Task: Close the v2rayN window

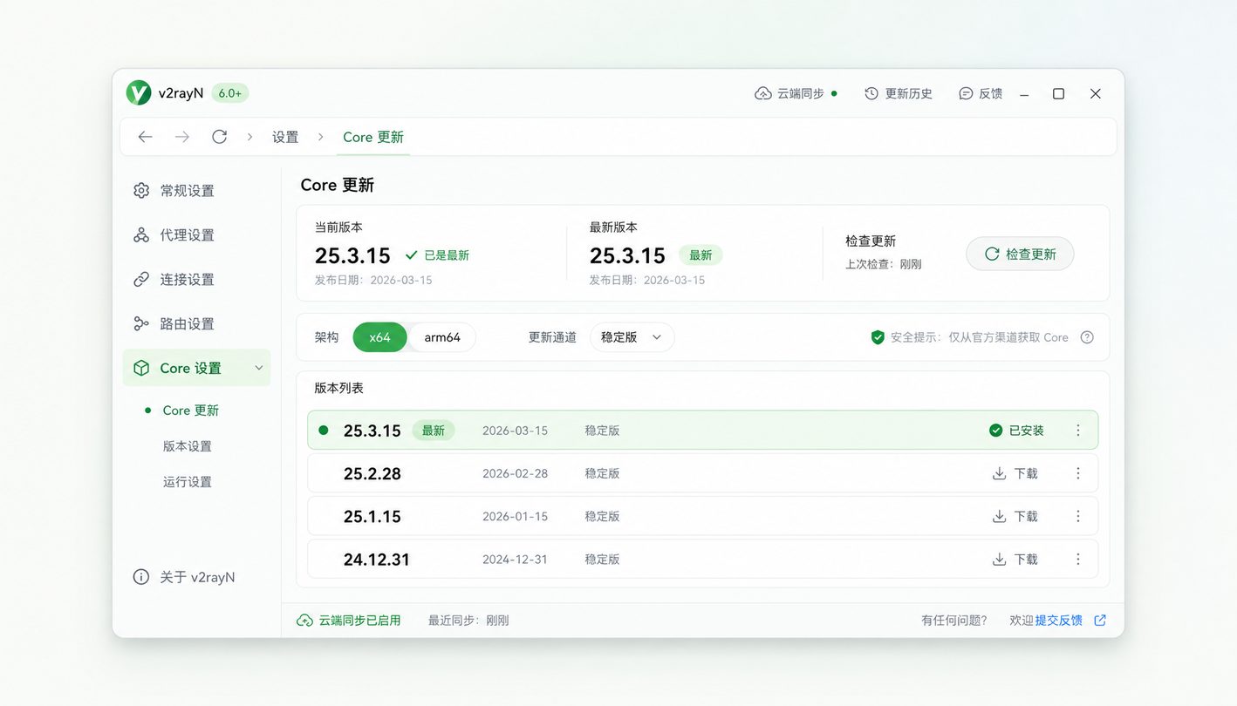Action: [1096, 93]
